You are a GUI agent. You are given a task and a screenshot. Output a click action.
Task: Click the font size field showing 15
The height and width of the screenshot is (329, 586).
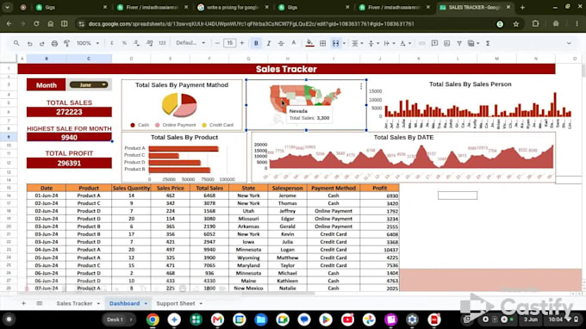tap(229, 43)
